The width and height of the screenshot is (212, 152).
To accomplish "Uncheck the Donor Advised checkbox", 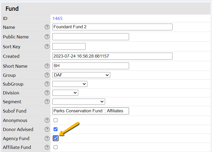I will tap(56, 129).
